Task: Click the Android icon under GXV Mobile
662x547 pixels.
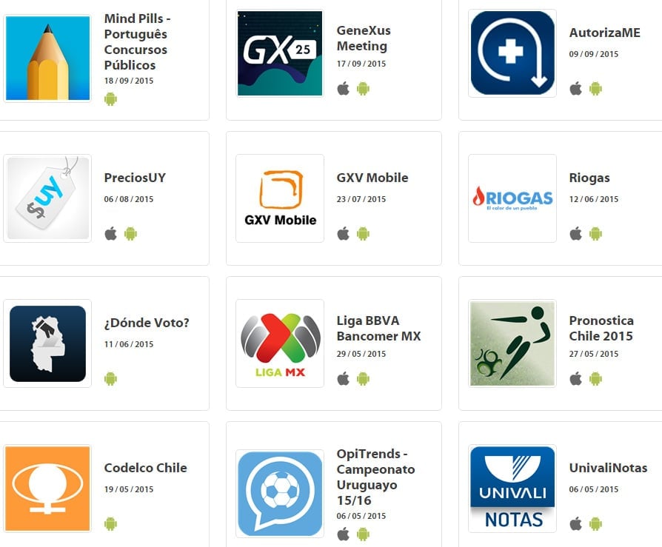Action: pos(363,233)
